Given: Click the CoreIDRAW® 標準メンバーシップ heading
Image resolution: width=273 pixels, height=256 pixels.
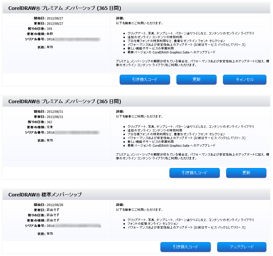Looking at the screenshot, I should pyautogui.click(x=45, y=195).
